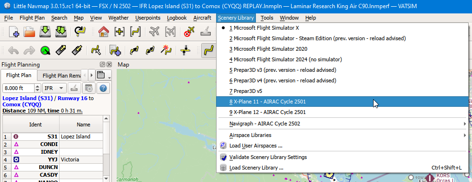The width and height of the screenshot is (472, 182).
Task: Click the Undo arrow icon
Action: (x=14, y=50)
